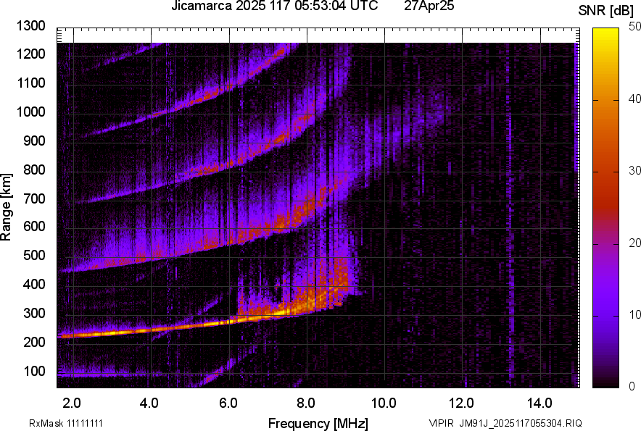
Task: Click the colorbar tick label "40"
Action: [635, 99]
